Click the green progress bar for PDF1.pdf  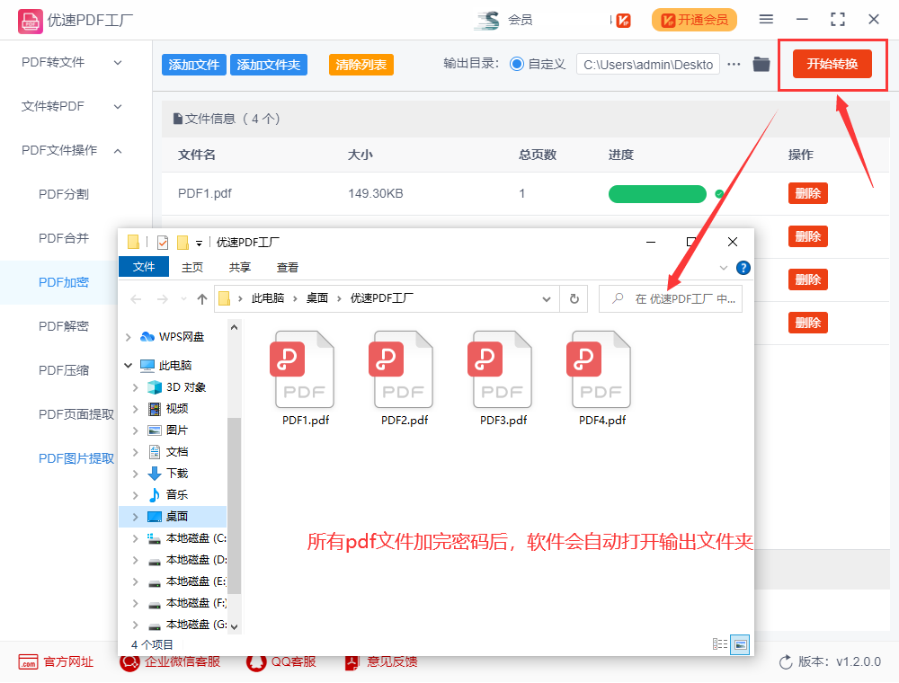[x=657, y=193]
